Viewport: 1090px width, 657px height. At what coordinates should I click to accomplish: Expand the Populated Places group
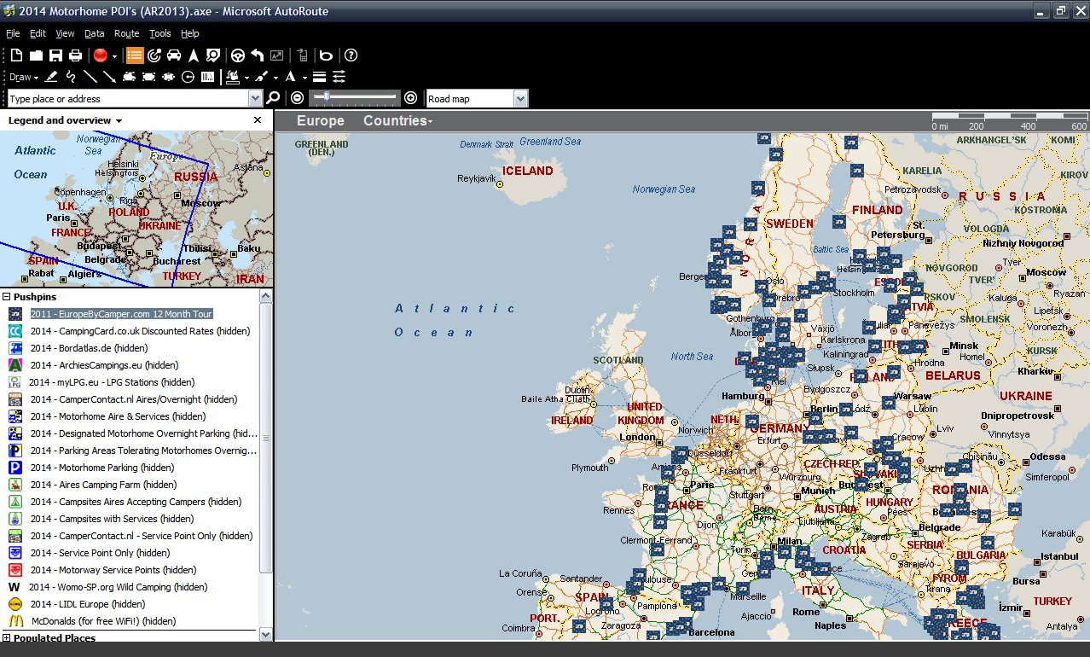click(x=7, y=637)
